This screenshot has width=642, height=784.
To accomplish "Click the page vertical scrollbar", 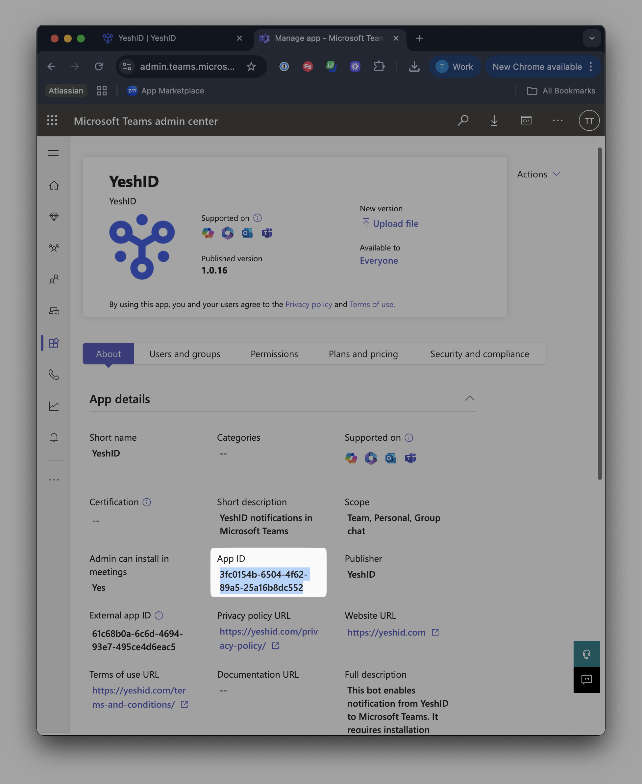I will tap(600, 314).
